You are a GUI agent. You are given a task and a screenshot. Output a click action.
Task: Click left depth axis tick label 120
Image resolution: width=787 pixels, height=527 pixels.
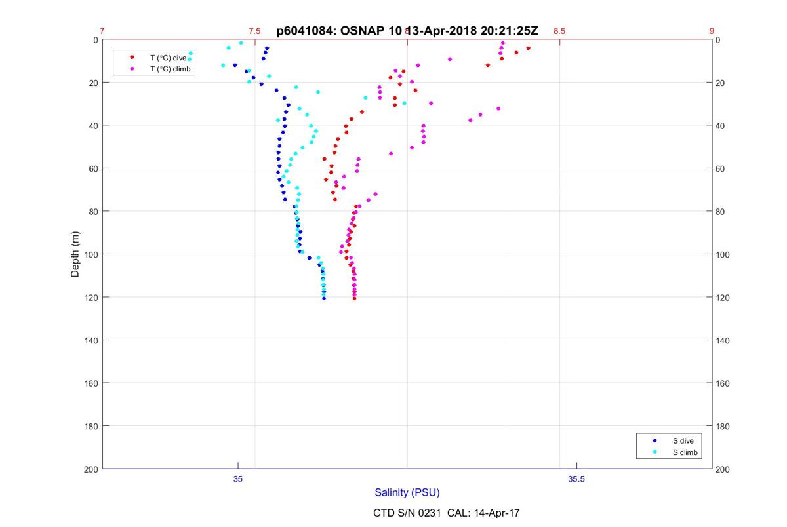coord(91,298)
